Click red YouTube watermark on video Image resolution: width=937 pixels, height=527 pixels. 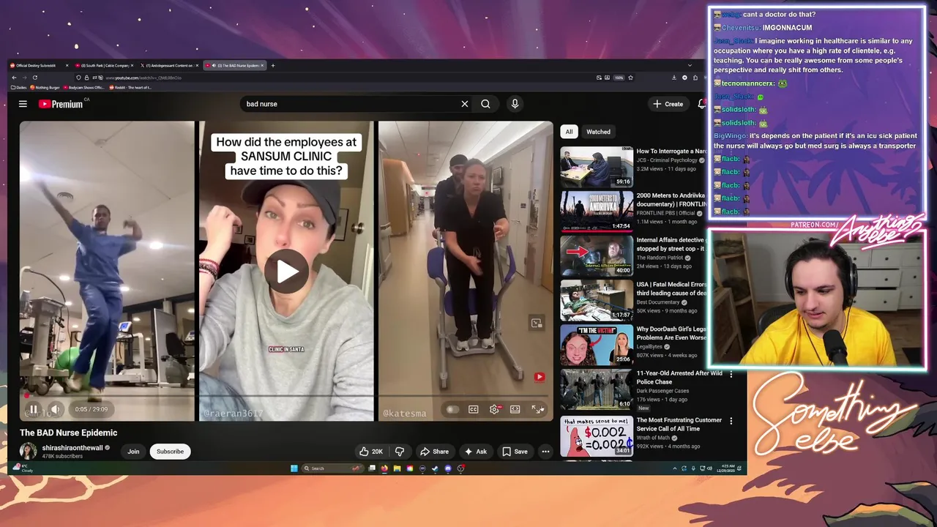click(540, 377)
